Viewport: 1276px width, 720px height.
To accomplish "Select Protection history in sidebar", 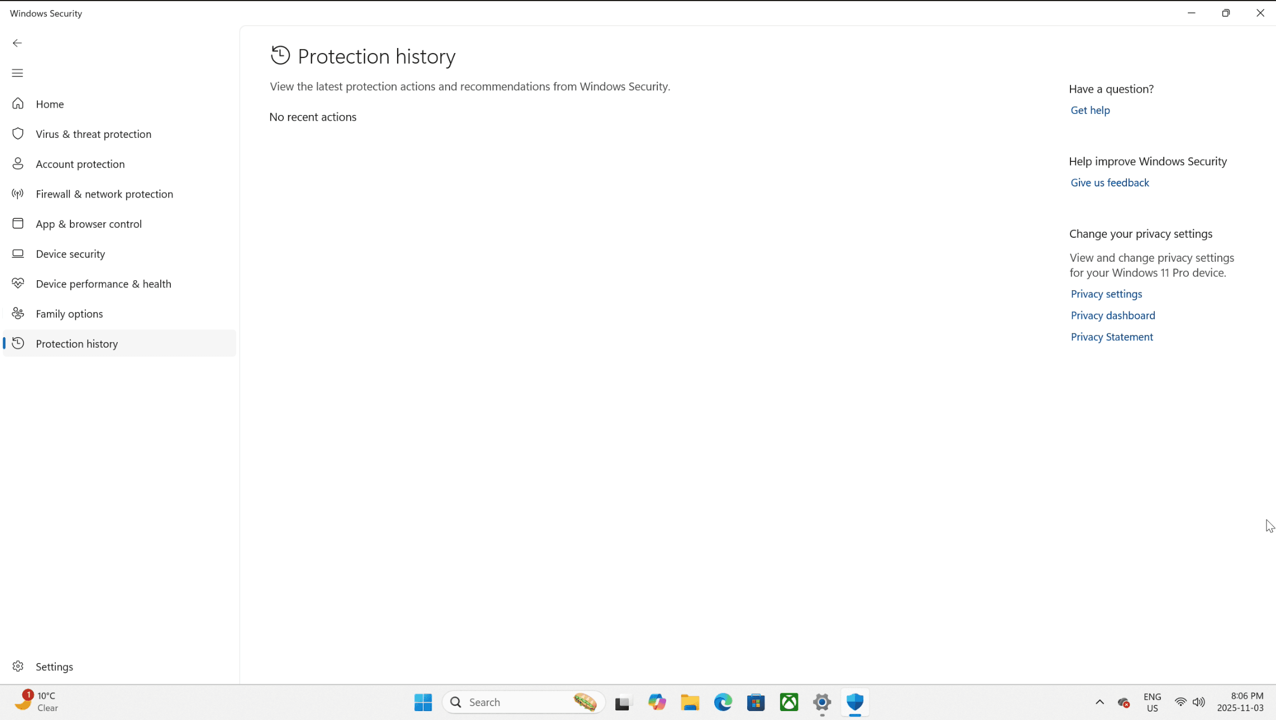I will coord(77,344).
